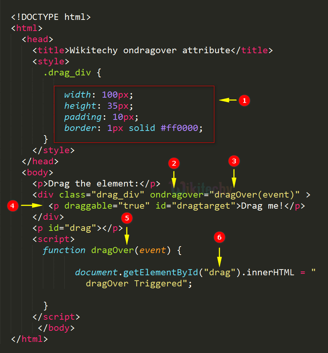Click the class="drag_div" attribute in the div tag
Viewport: 328px width, 353px height.
tap(101, 195)
